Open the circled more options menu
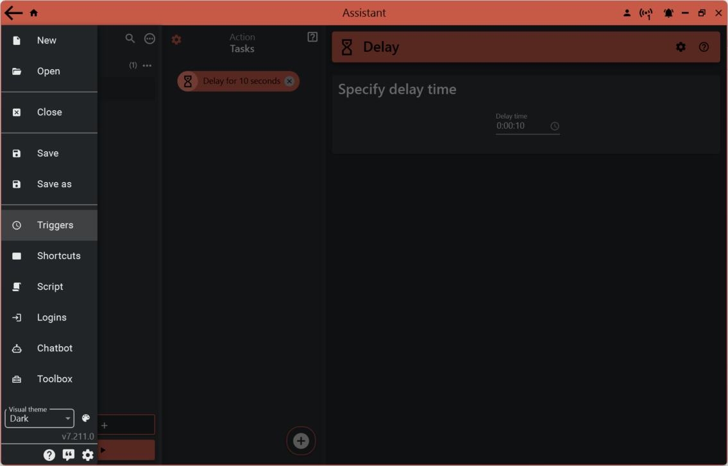The image size is (728, 466). [x=149, y=38]
